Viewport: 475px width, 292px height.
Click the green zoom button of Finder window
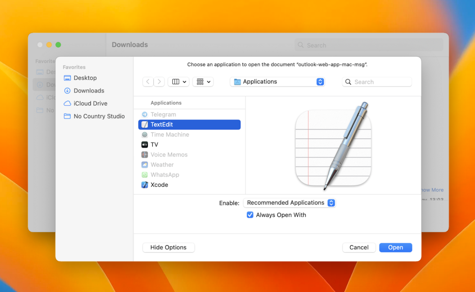pos(58,45)
